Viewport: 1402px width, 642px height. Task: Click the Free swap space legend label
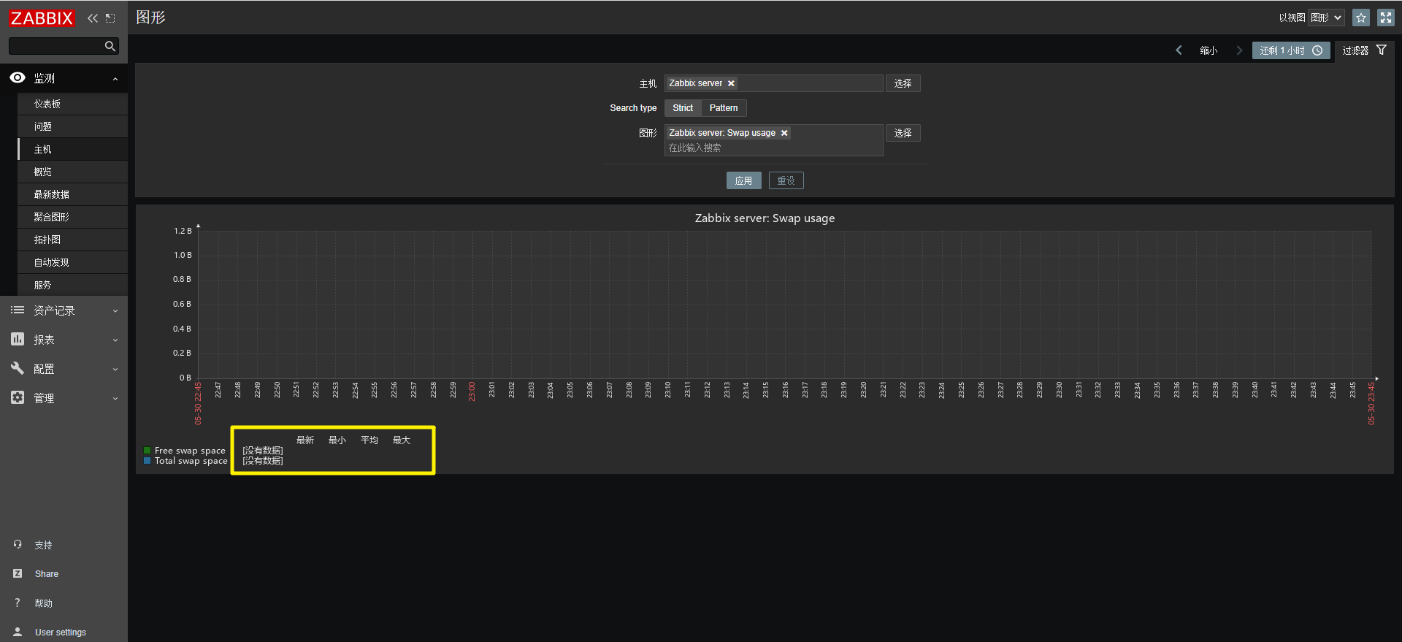point(190,451)
